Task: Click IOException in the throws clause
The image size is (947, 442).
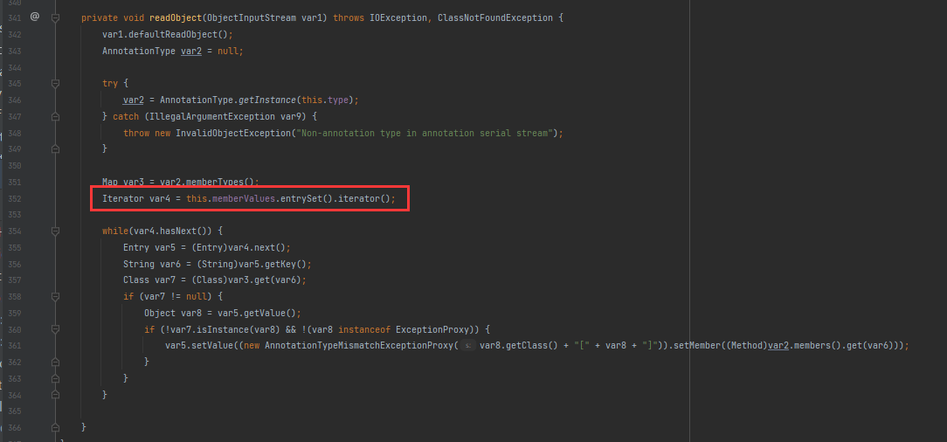Action: point(398,18)
